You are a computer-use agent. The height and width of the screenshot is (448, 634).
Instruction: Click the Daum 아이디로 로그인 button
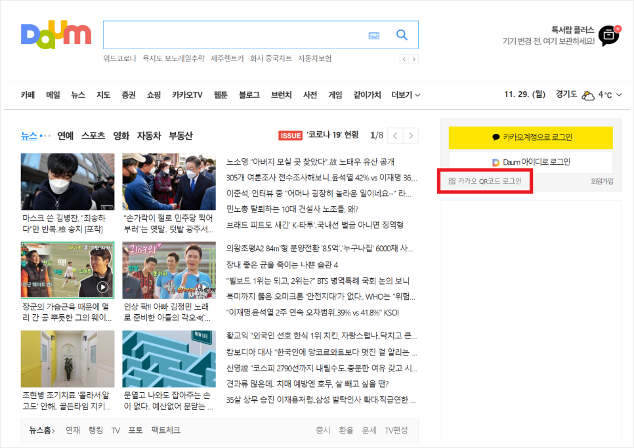[x=530, y=162]
